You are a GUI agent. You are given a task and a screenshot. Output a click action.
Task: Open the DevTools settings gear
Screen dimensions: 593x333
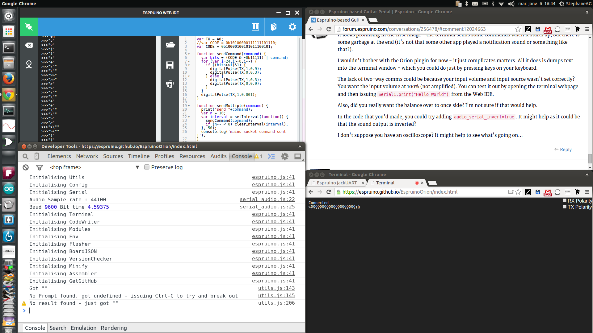[285, 156]
